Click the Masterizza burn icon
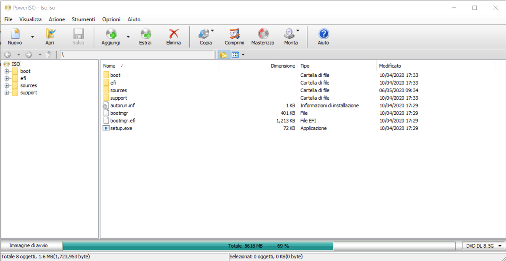506x261 pixels. tap(262, 34)
